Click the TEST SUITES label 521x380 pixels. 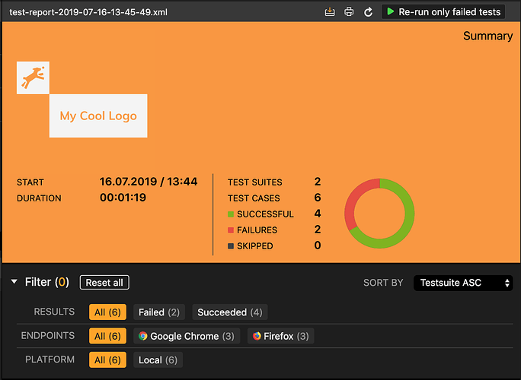click(x=255, y=182)
